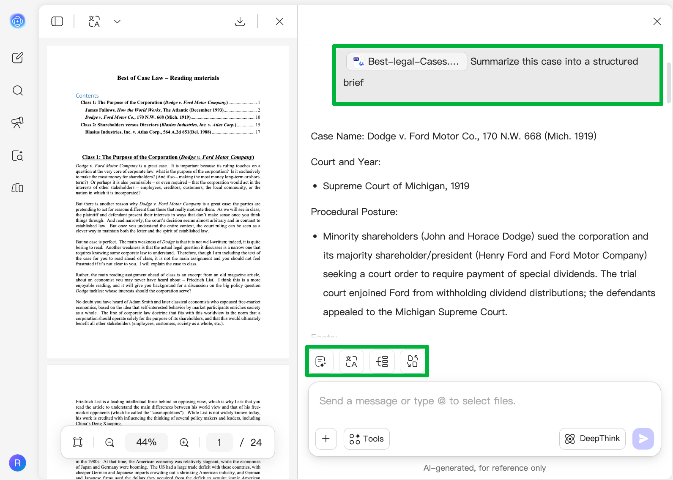The width and height of the screenshot is (673, 480).
Task: Click the plus attach button
Action: point(326,439)
